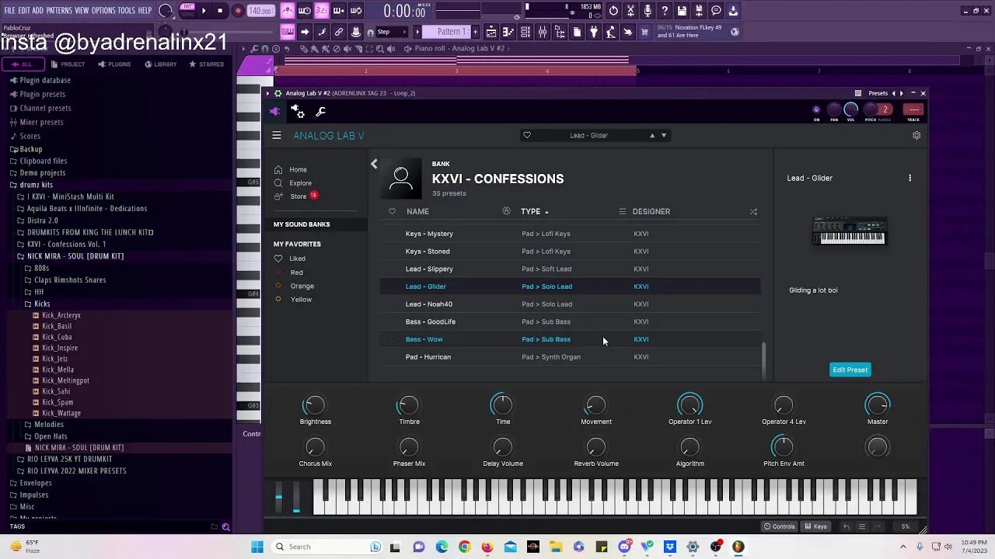Open Windows Start menu
The image size is (995, 559).
click(x=257, y=547)
